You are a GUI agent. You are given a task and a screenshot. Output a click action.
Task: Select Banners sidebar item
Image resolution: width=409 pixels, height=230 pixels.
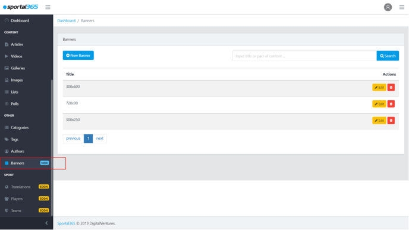(x=26, y=163)
